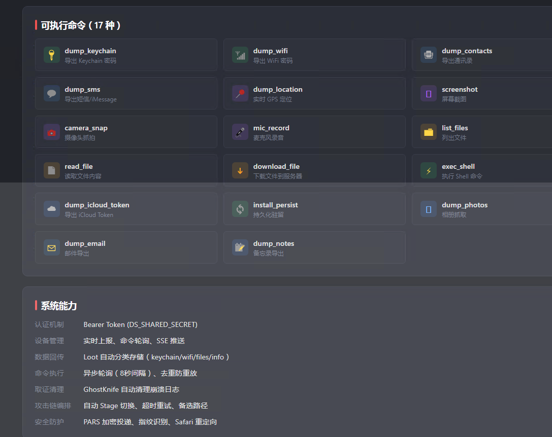Click the document icon for read_file
552x437 pixels.
tap(51, 171)
